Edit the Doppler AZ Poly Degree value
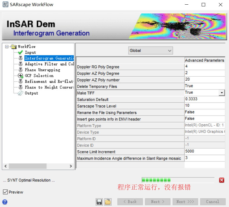The width and height of the screenshot is (229, 207). click(x=205, y=73)
